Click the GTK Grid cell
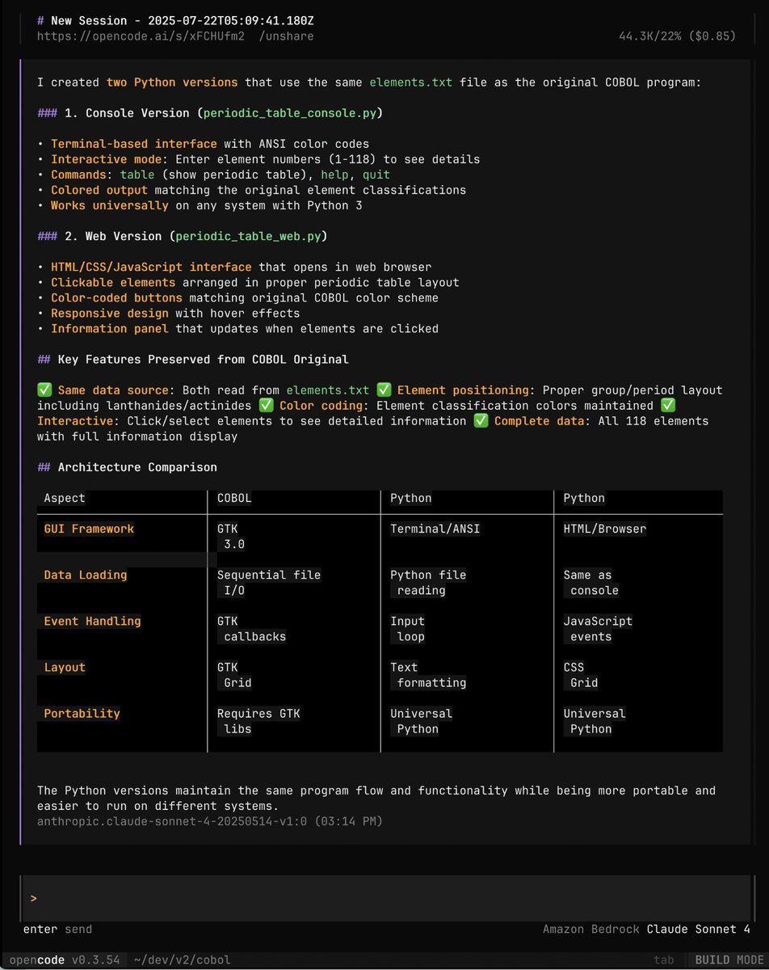 (234, 675)
